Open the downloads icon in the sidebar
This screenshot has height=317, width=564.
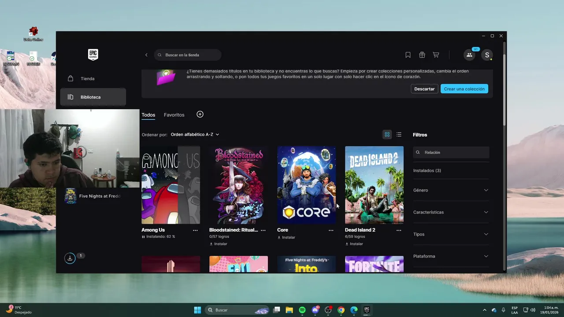[70, 258]
